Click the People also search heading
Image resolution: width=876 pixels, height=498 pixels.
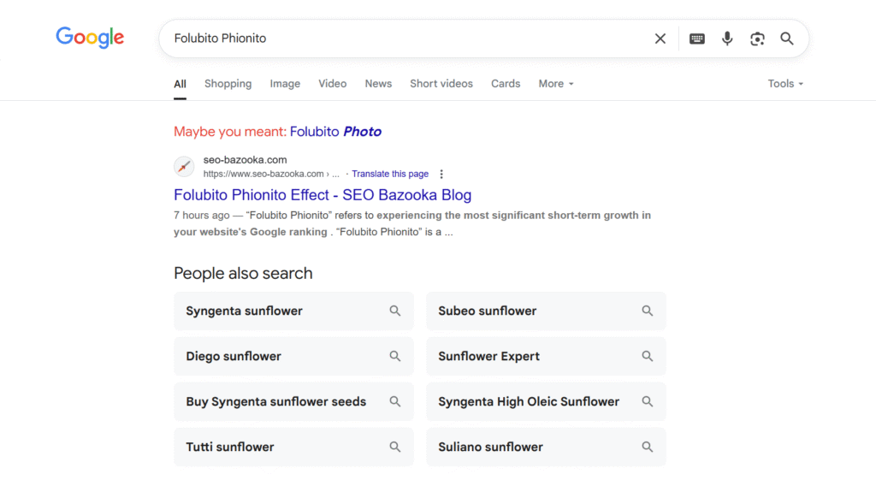tap(243, 273)
